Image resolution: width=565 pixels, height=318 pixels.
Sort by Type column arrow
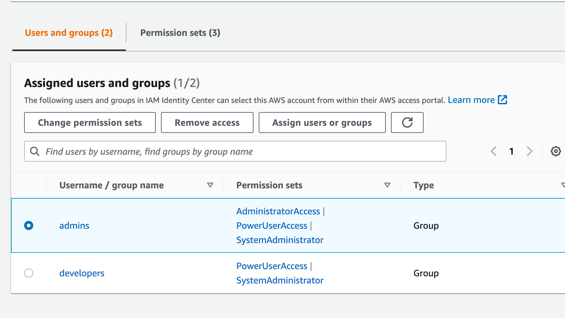point(562,185)
